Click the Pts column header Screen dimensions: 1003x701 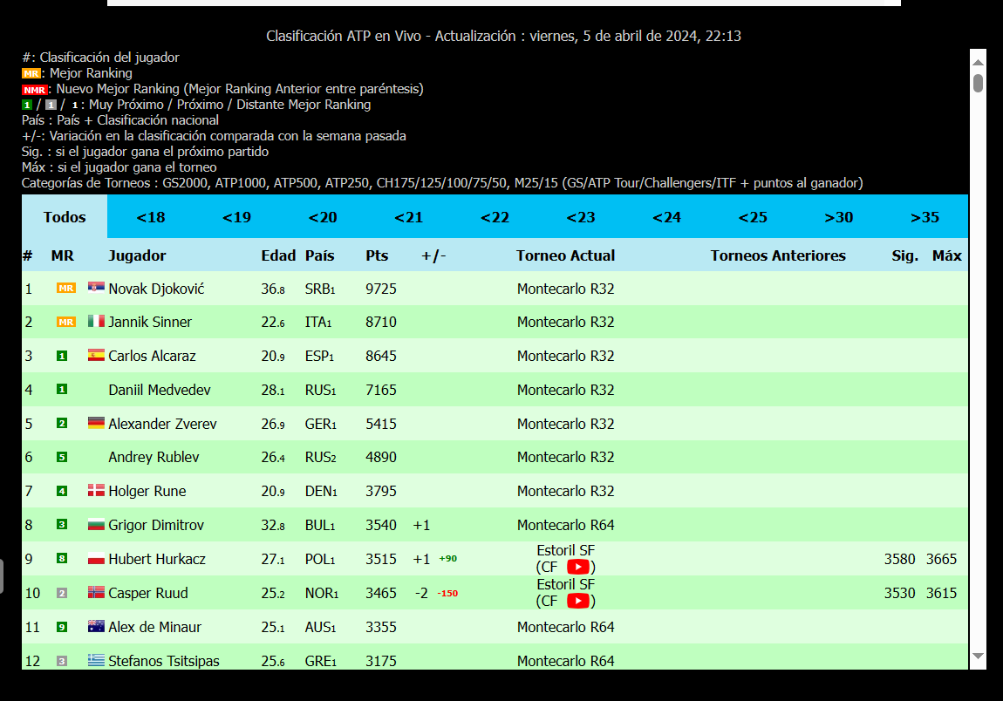pyautogui.click(x=377, y=255)
